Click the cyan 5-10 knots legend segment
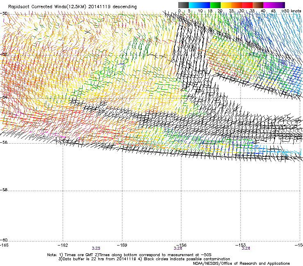This screenshot has height=266, width=303. (x=194, y=5)
